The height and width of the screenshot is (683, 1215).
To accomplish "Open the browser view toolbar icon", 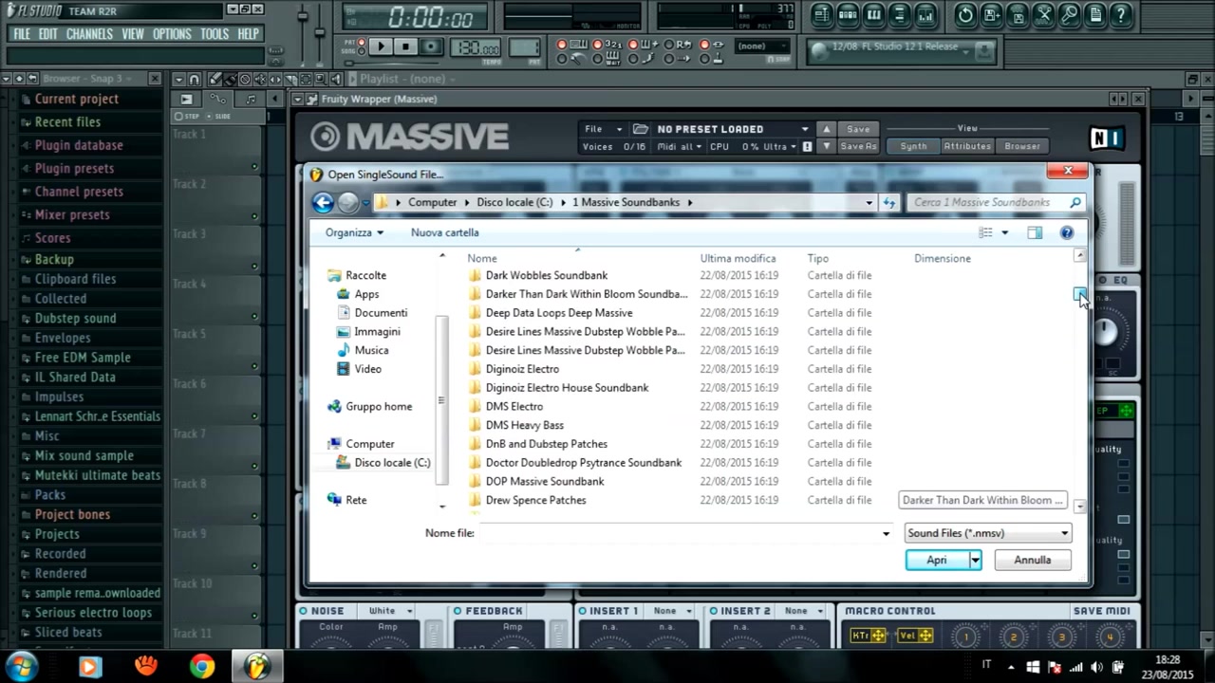I will click(x=899, y=14).
